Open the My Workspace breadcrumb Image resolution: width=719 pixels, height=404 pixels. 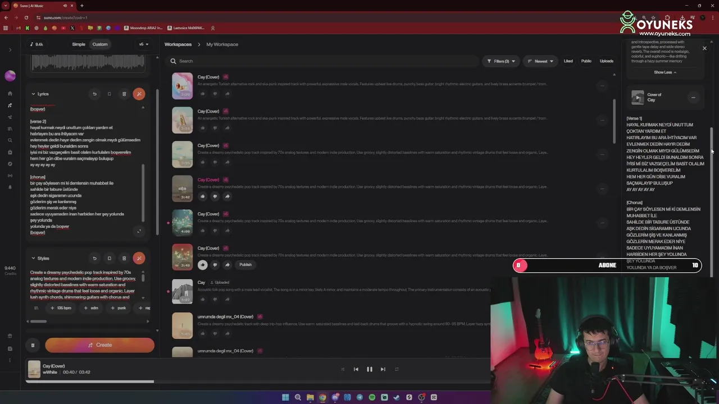pos(222,44)
